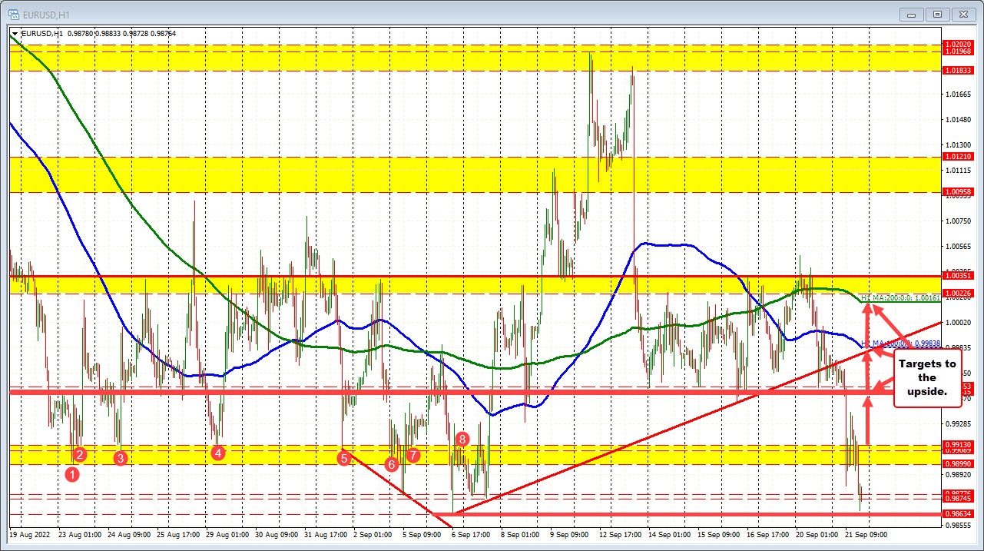Screen dimensions: 984x551
Task: Click the 0.99130 yellow zone price label
Action: click(x=959, y=443)
